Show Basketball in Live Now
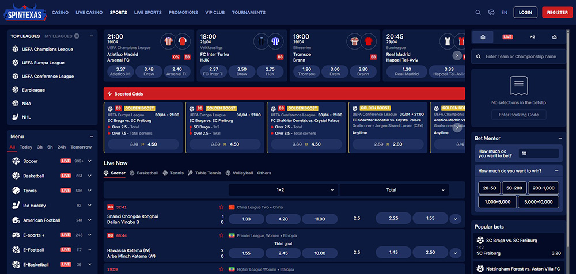This screenshot has width=576, height=274. pyautogui.click(x=145, y=173)
